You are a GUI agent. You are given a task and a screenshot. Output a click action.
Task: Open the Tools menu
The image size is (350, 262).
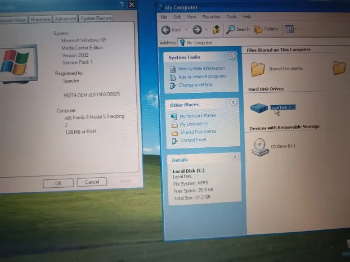click(x=231, y=17)
